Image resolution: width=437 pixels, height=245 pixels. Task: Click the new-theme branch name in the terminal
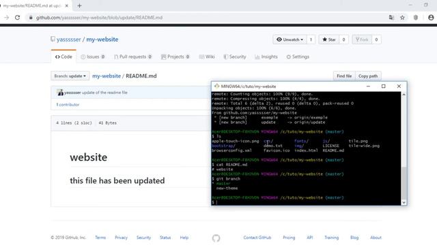(227, 189)
